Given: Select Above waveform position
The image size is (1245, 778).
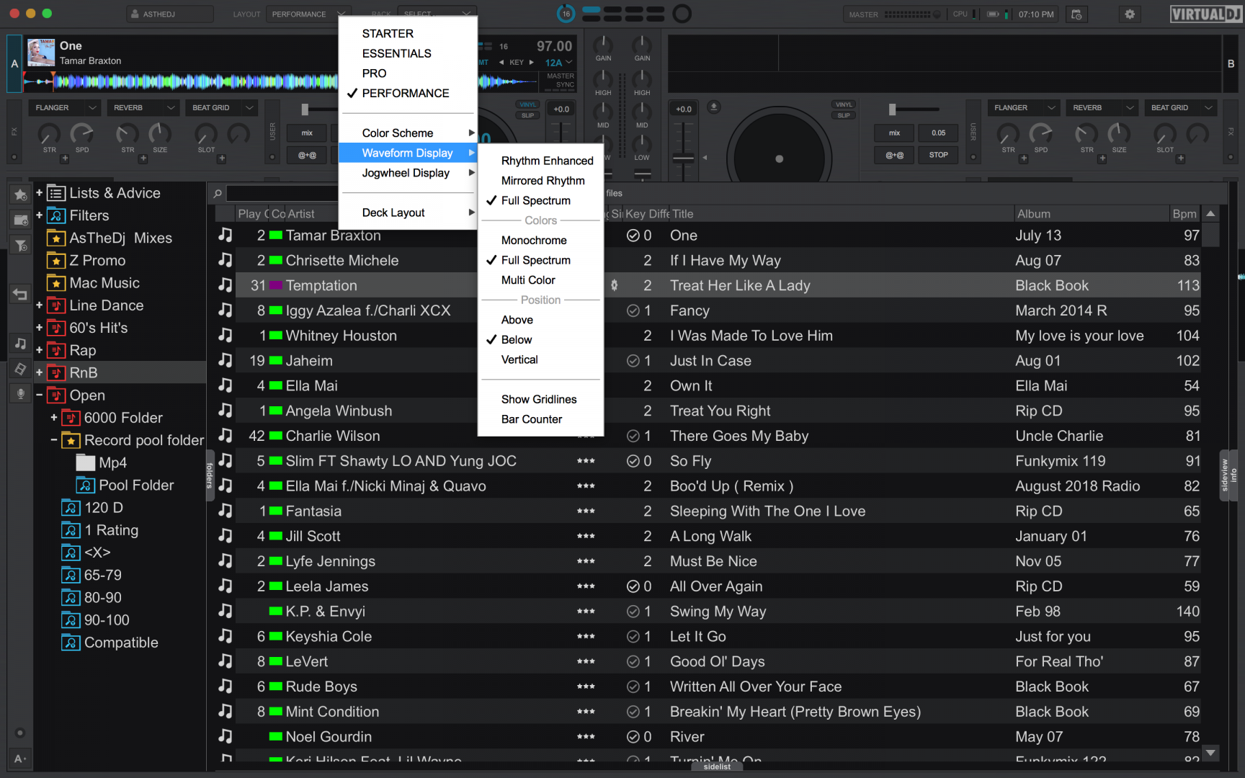Looking at the screenshot, I should pos(517,320).
